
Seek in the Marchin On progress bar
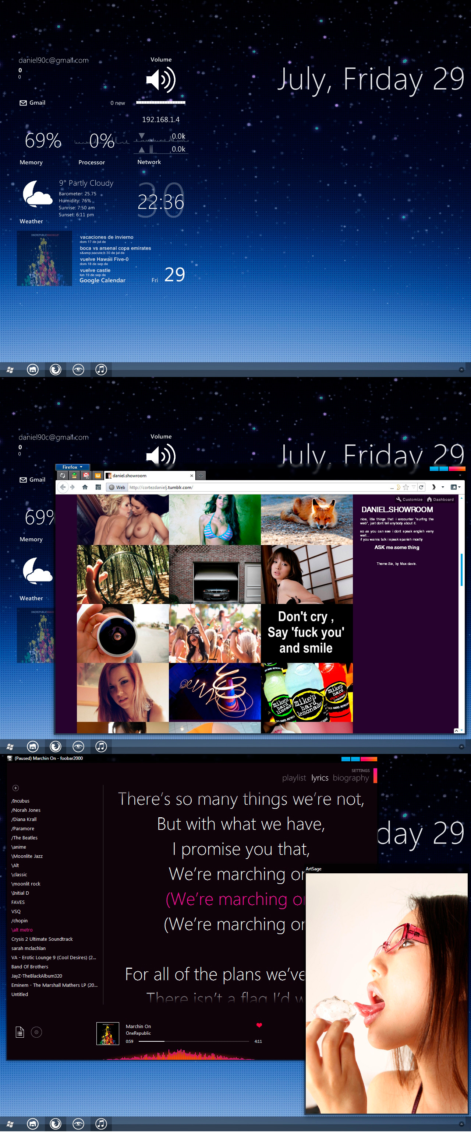(193, 1041)
